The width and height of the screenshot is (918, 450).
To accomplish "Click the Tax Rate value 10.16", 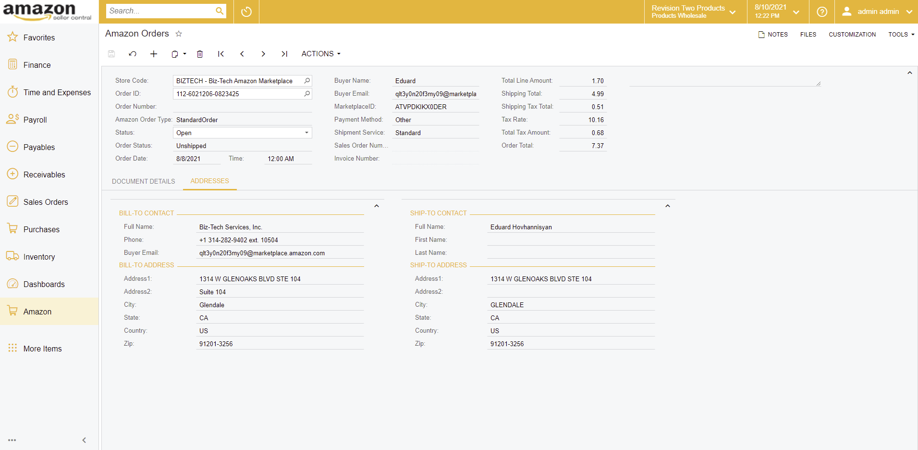I will (583, 120).
